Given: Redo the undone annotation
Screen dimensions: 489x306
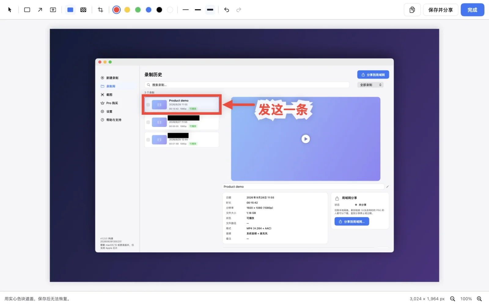Looking at the screenshot, I should pyautogui.click(x=239, y=10).
